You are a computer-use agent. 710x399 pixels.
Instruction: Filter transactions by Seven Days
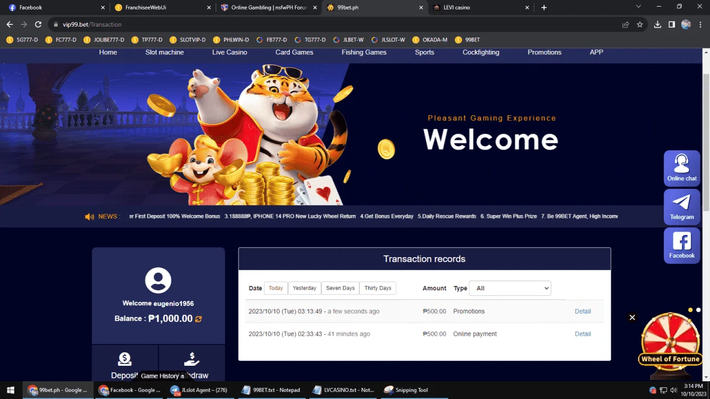(340, 288)
